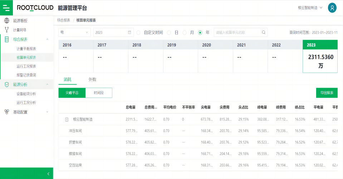Click the search magnifier icon
Screen dimensions: 343x179
click(x=264, y=33)
